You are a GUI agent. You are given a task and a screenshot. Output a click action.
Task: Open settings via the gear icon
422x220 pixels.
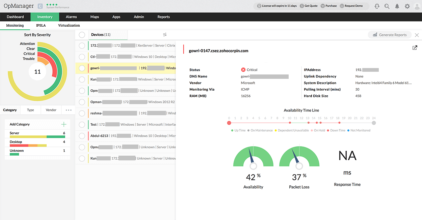coord(407,6)
